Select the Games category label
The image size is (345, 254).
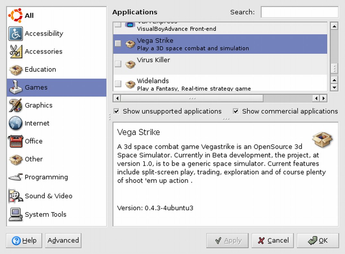point(36,87)
